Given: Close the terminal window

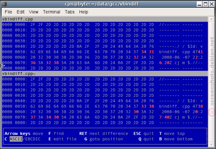Looking at the screenshot, I should tap(212, 4).
